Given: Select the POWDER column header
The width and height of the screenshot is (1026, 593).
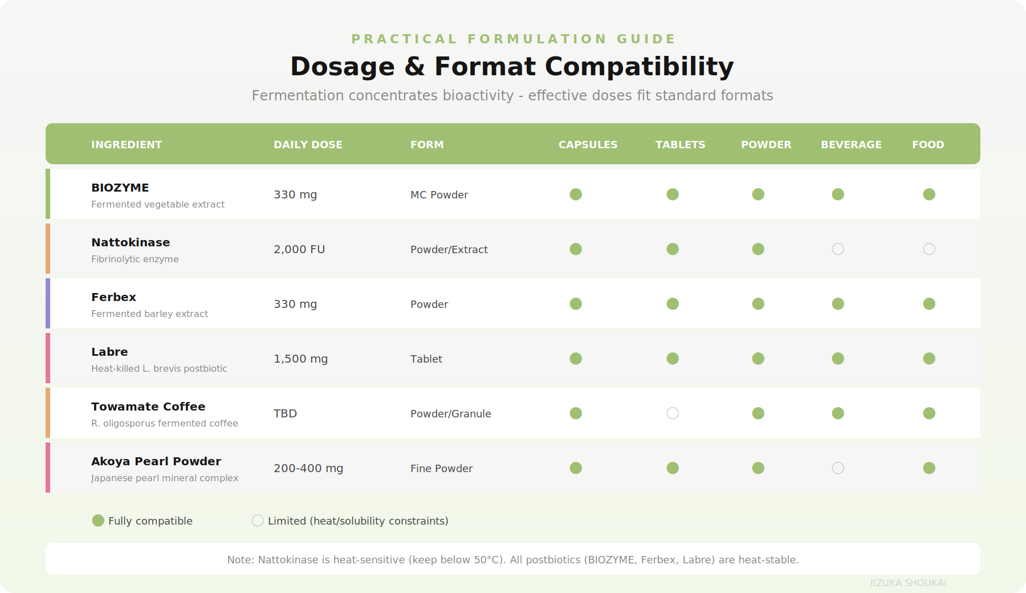Looking at the screenshot, I should pos(766,145).
